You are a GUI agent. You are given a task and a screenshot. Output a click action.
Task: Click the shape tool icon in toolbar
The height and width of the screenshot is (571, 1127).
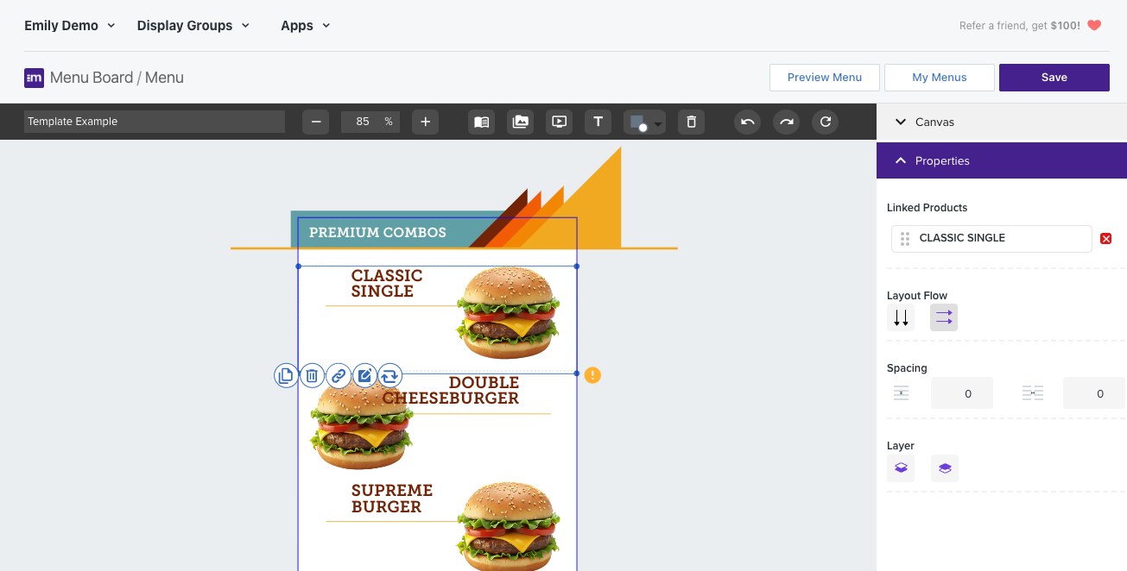[640, 122]
